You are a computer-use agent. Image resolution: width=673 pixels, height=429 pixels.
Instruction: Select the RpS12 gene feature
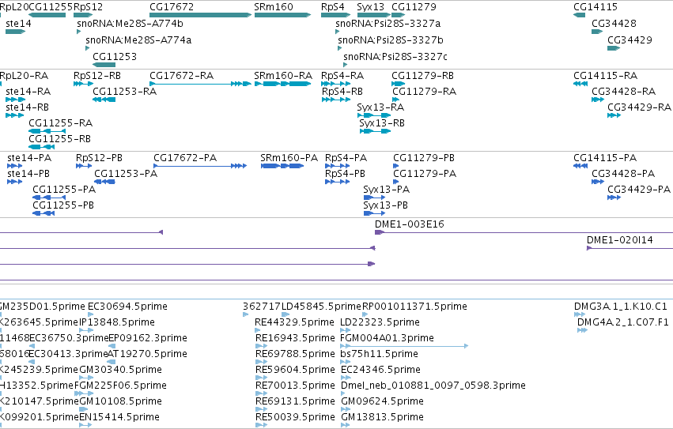(83, 15)
